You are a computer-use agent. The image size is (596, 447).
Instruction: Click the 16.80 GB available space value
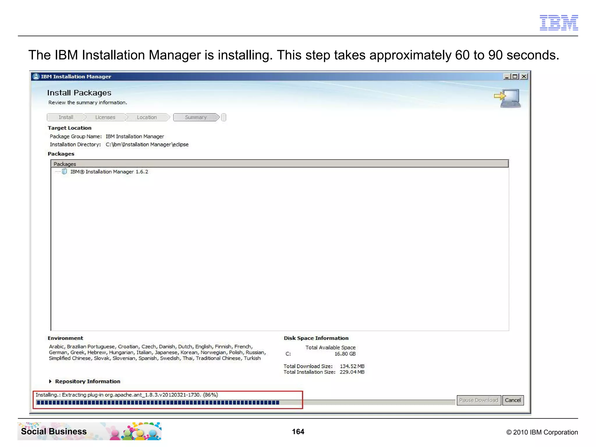345,354
